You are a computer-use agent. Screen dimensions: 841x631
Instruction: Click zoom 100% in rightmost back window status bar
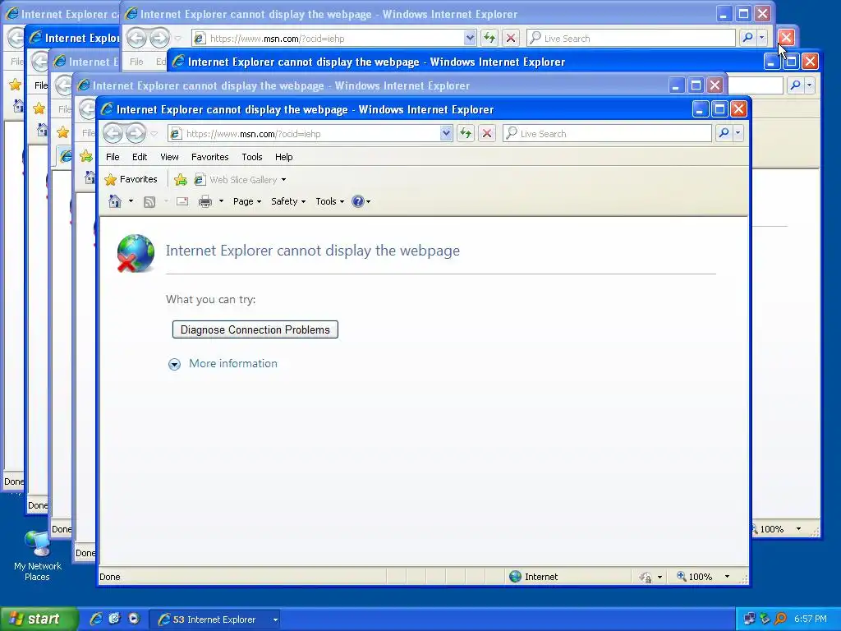pos(770,529)
